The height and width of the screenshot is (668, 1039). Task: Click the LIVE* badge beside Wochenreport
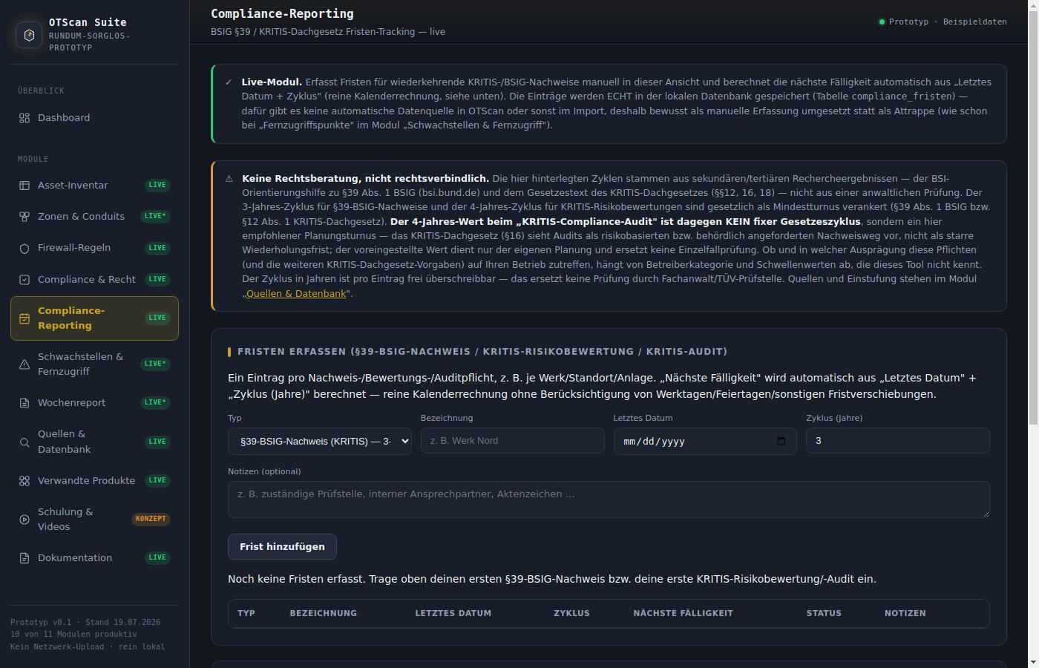(x=155, y=403)
